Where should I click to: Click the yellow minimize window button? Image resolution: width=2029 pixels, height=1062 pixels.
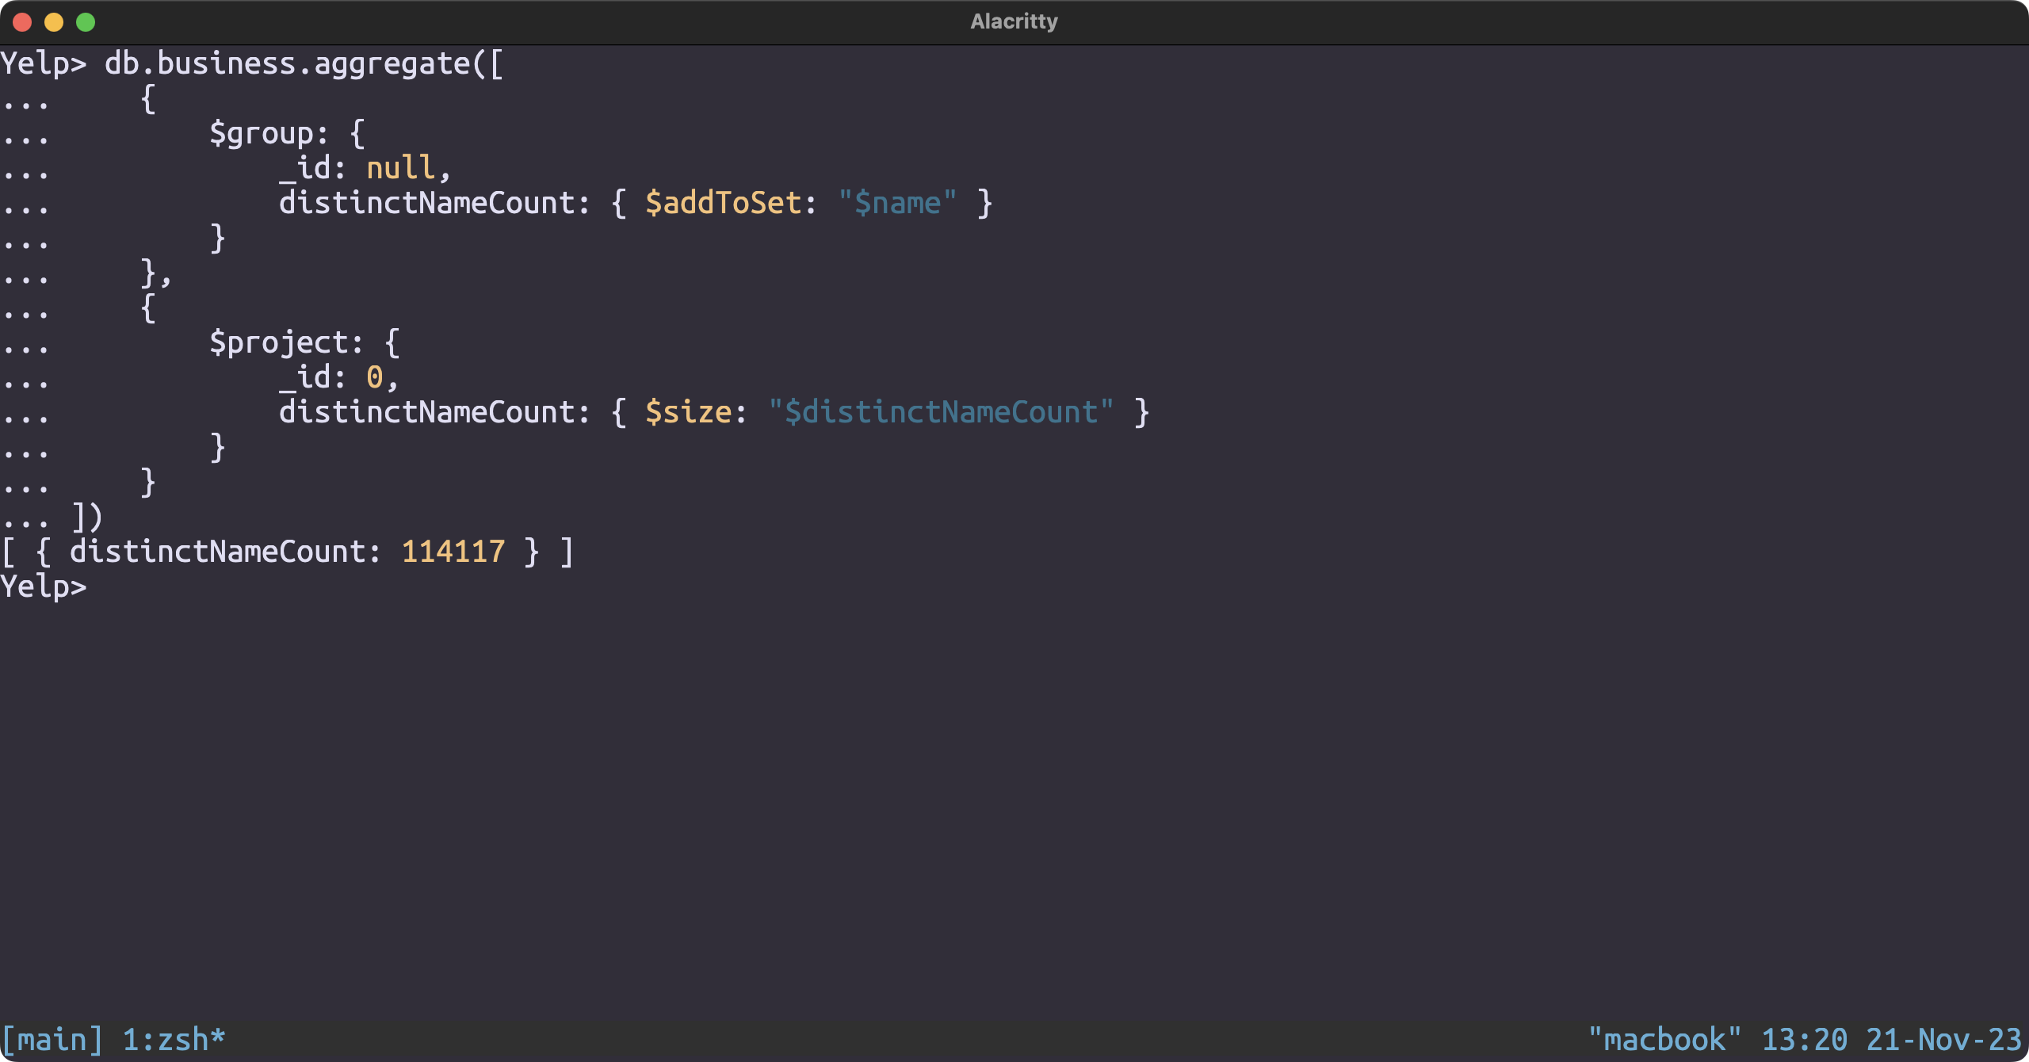pyautogui.click(x=54, y=22)
